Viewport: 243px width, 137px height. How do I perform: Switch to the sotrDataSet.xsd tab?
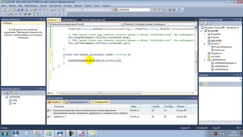coord(69,20)
